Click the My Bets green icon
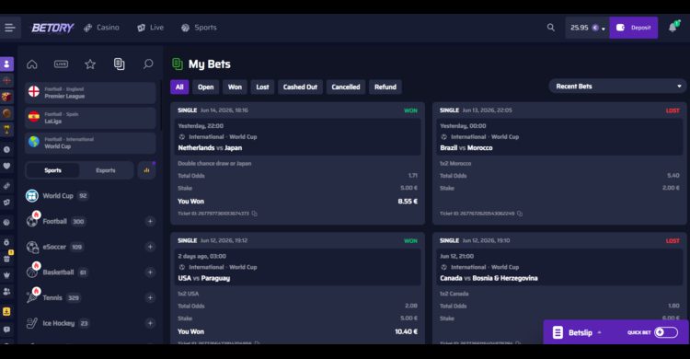The image size is (690, 359). pyautogui.click(x=178, y=64)
